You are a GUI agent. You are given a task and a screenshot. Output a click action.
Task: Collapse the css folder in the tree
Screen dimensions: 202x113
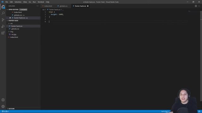[x=9, y=24]
